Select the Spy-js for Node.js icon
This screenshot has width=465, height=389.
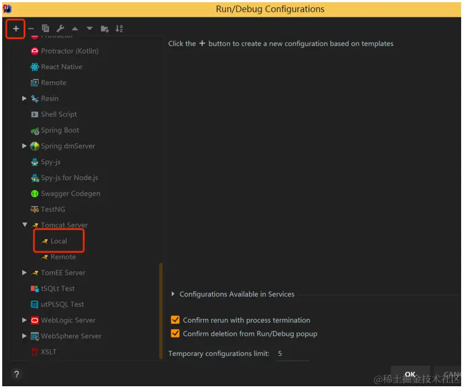coord(35,178)
